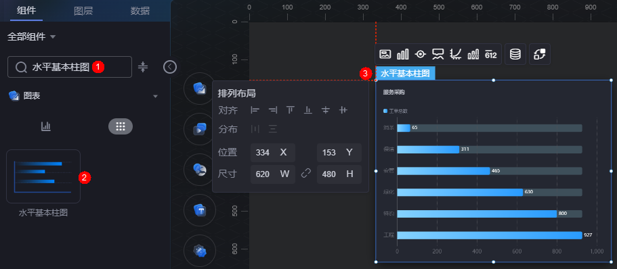Viewport: 617px width, 269px height.
Task: Click the component search input field
Action: (70, 67)
